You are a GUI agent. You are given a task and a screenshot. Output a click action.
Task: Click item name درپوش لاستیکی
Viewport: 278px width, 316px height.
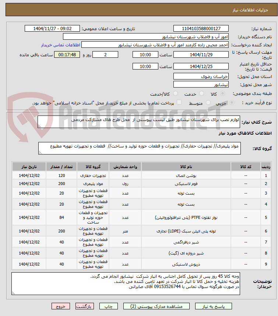[x=186, y=264]
